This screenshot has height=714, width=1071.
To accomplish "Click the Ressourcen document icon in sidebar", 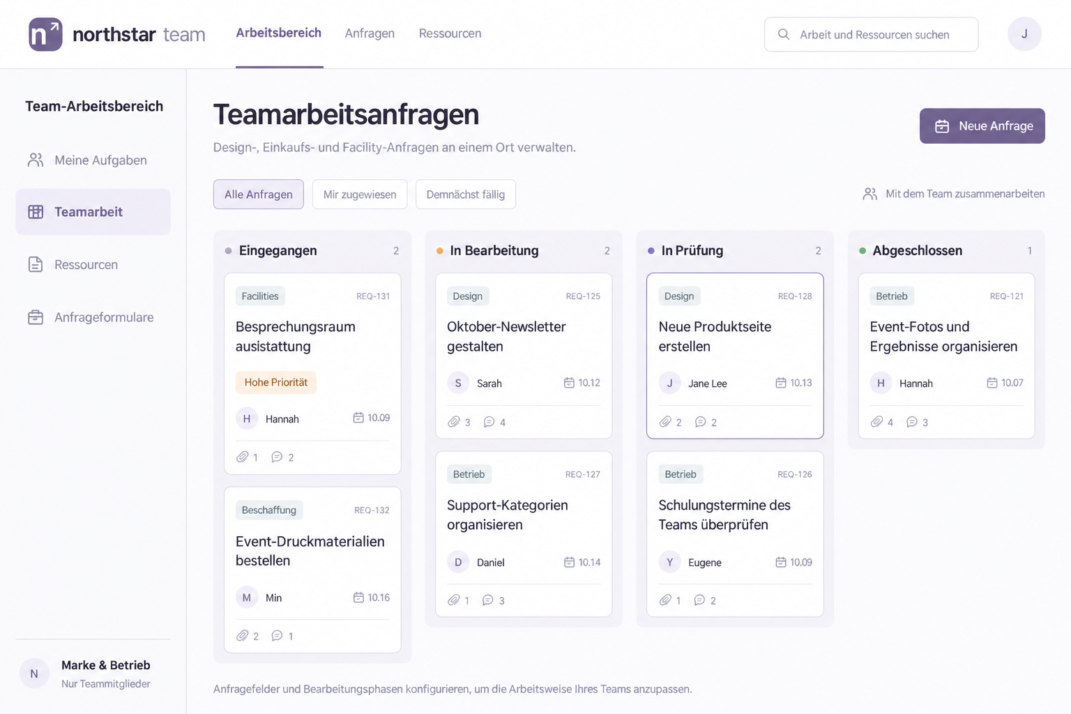I will [36, 264].
